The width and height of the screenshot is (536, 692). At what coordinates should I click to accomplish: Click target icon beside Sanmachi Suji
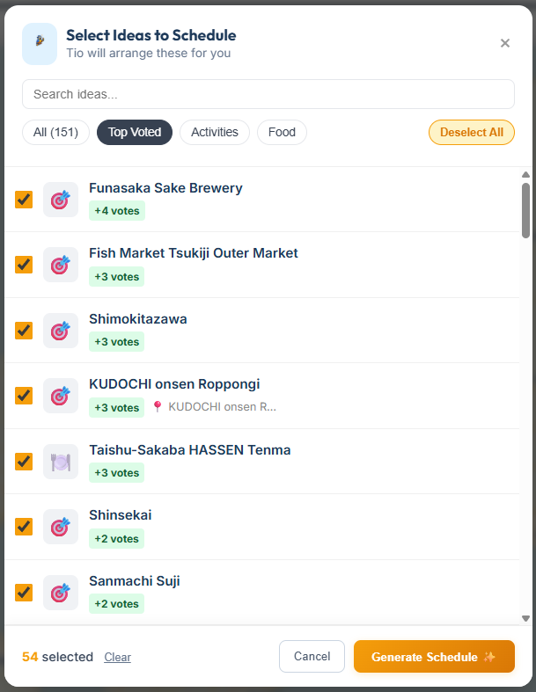click(61, 593)
